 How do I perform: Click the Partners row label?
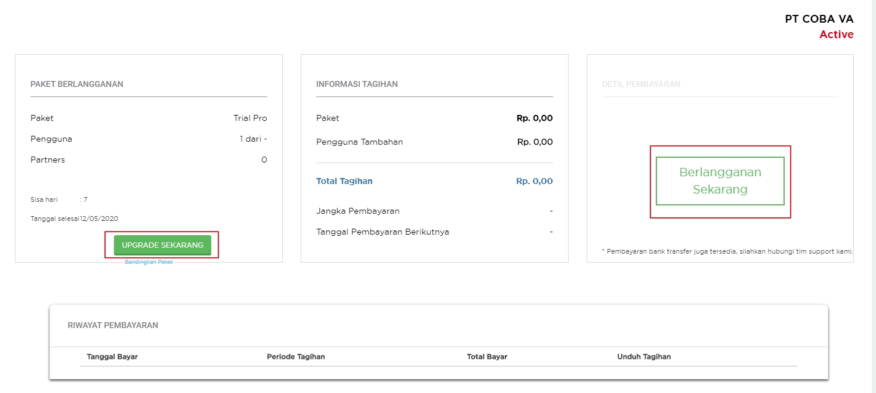[48, 160]
